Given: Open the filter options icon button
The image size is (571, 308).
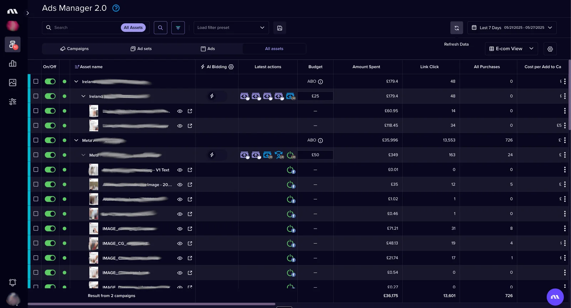Looking at the screenshot, I should [x=178, y=28].
